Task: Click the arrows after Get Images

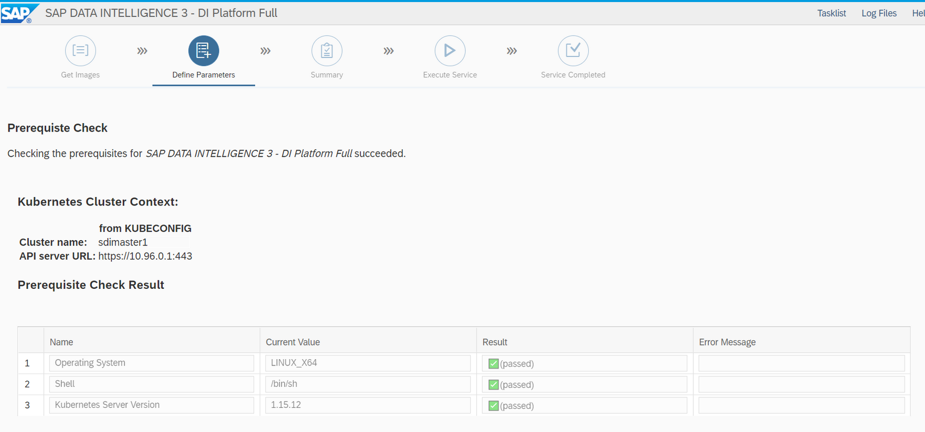Action: point(142,51)
